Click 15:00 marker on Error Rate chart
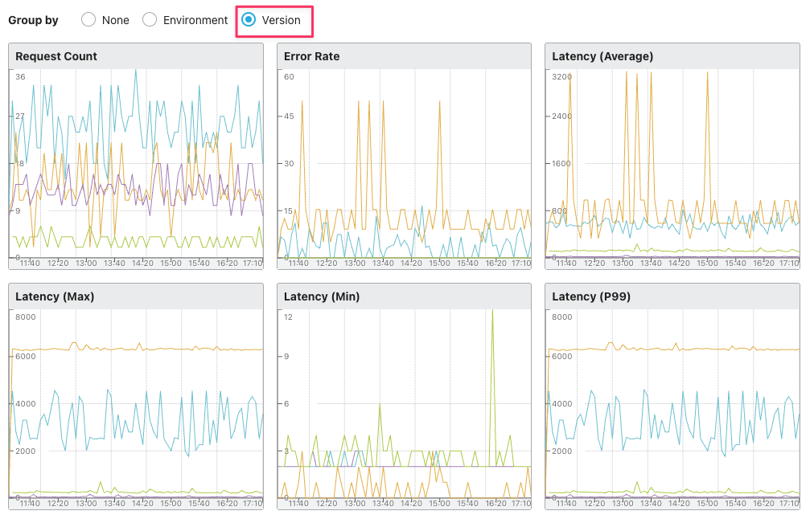Image resolution: width=810 pixels, height=519 pixels. [440, 263]
